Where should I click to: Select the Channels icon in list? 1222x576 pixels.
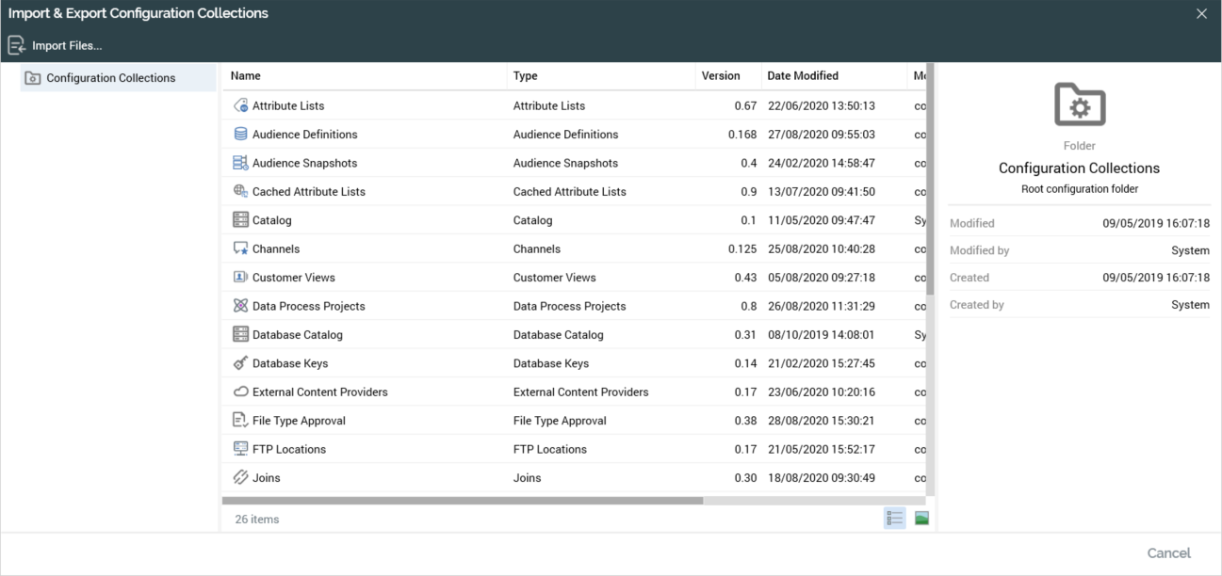click(x=240, y=248)
